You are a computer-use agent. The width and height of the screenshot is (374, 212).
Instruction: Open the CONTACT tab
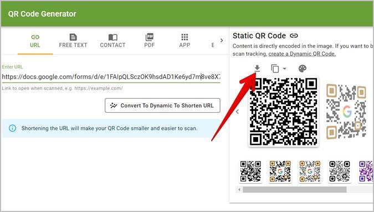coord(112,41)
